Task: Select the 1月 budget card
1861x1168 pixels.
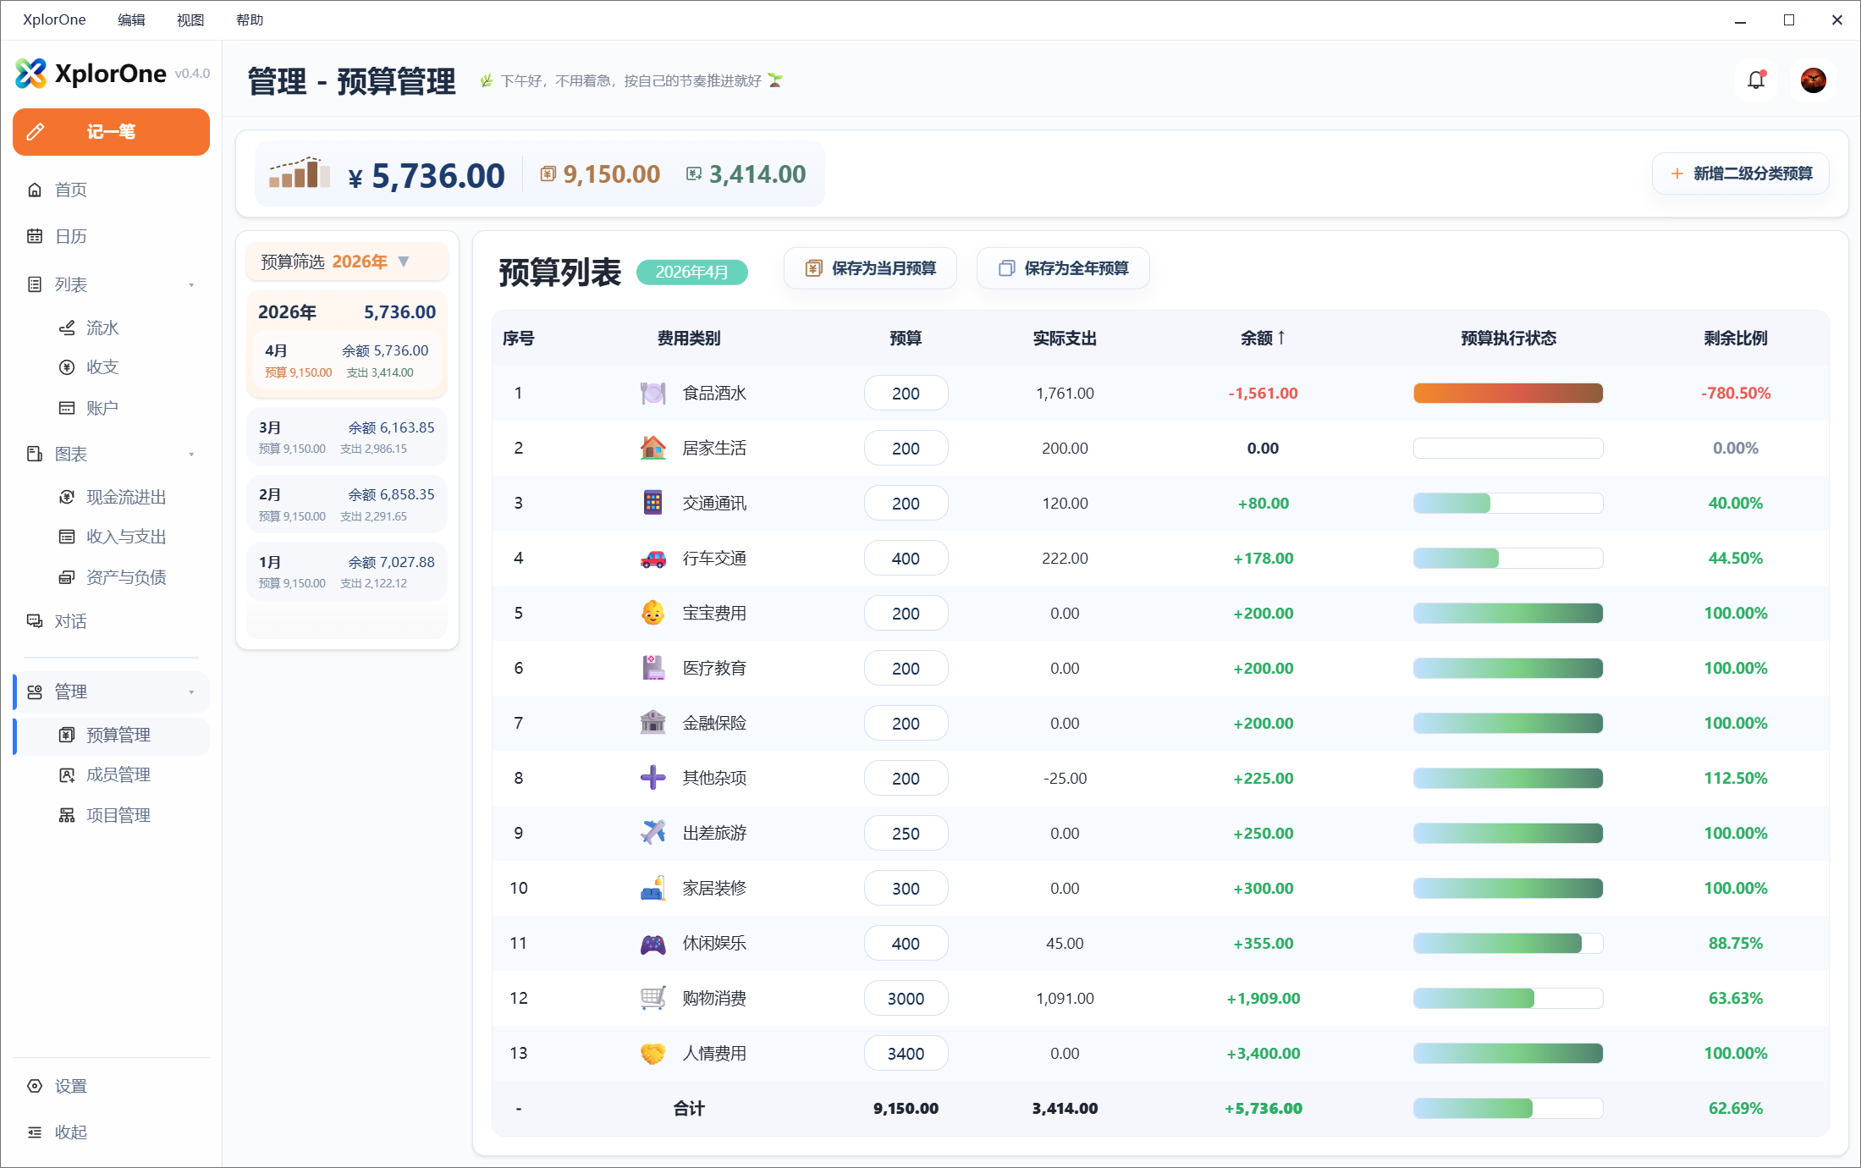Action: (347, 572)
